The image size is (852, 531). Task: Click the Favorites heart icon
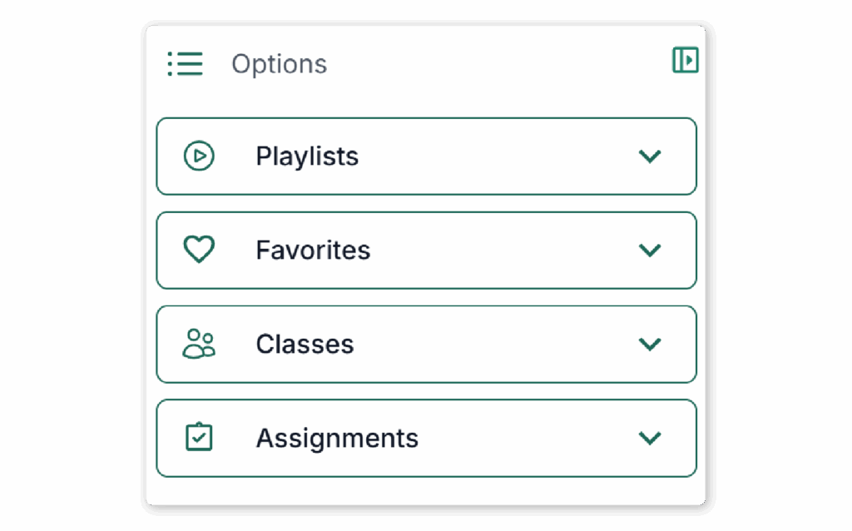click(199, 250)
